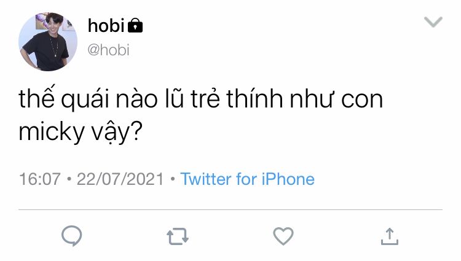461x261 pixels.
Task: Open hobi's profile picture
Action: click(48, 41)
